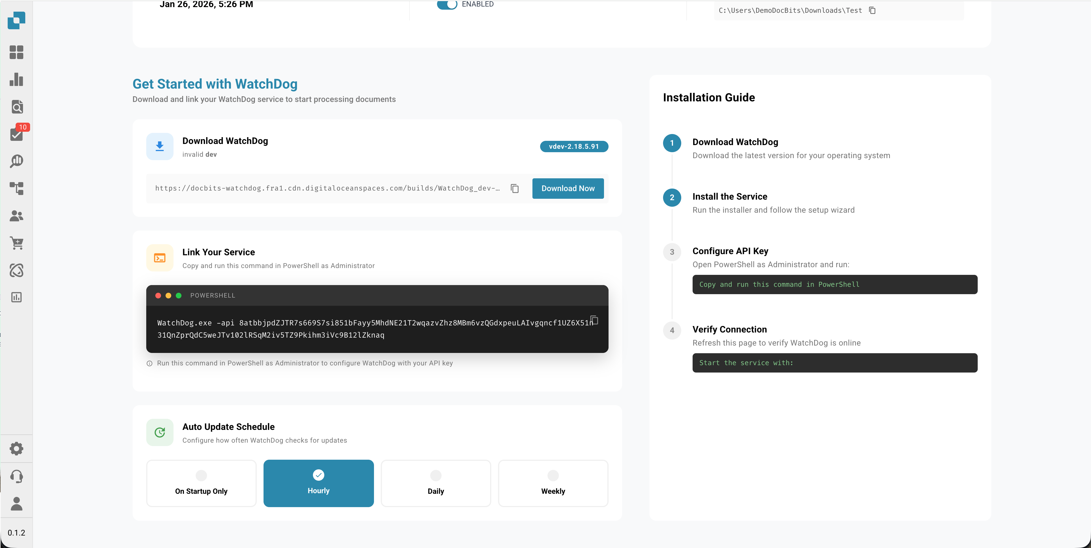Click the Download Now button

coord(568,189)
